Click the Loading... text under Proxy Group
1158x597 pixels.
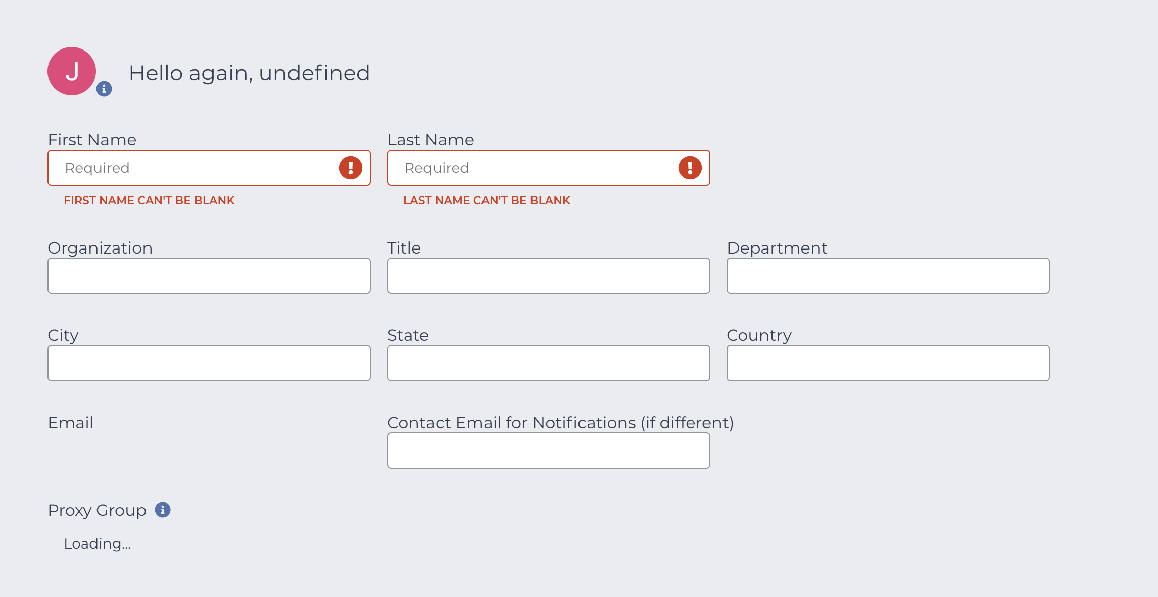coord(98,543)
